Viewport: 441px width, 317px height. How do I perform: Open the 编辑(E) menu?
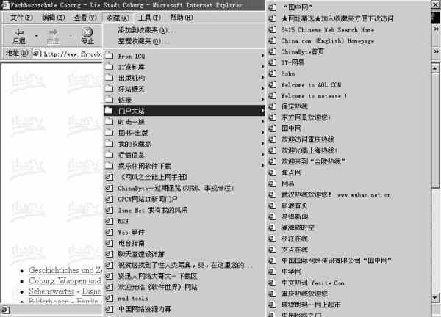tap(53, 18)
